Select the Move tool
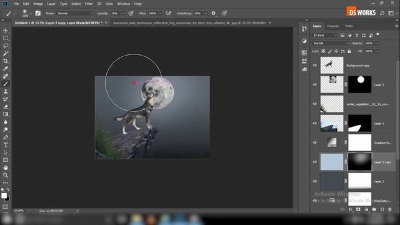This screenshot has width=400, height=225. 6,31
